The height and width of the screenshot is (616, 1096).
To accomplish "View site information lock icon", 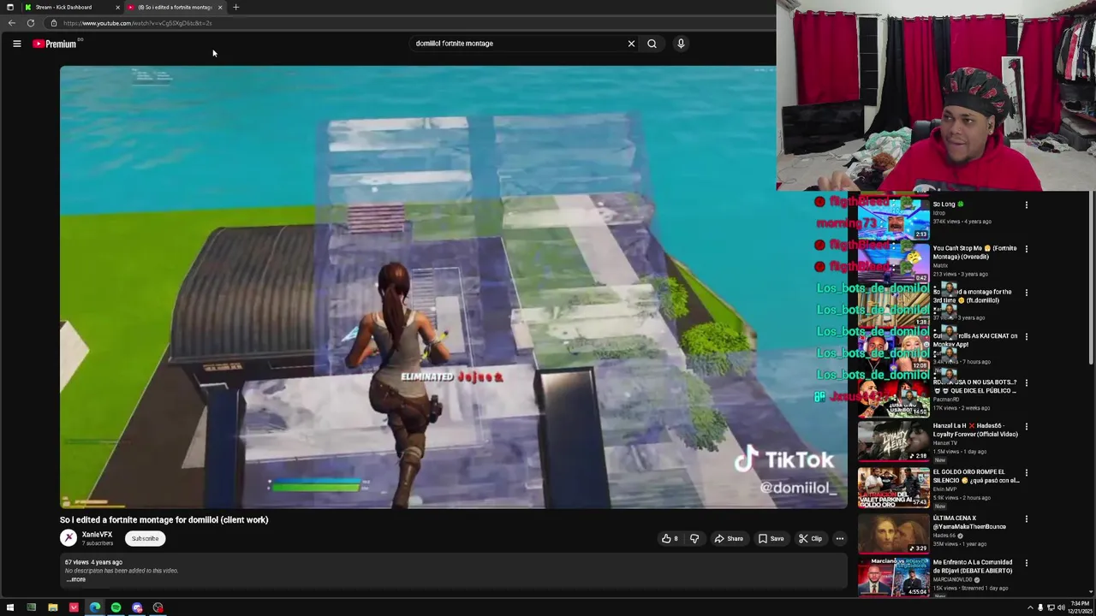I will [53, 23].
